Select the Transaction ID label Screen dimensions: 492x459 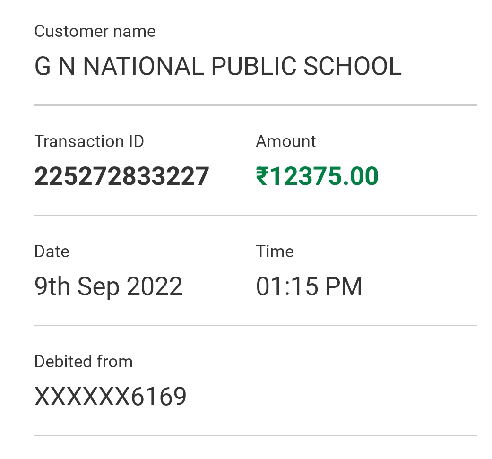coord(89,141)
